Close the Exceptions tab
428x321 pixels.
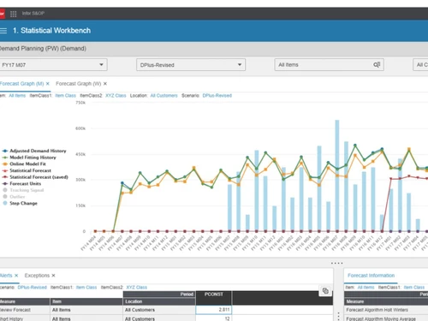coord(53,276)
